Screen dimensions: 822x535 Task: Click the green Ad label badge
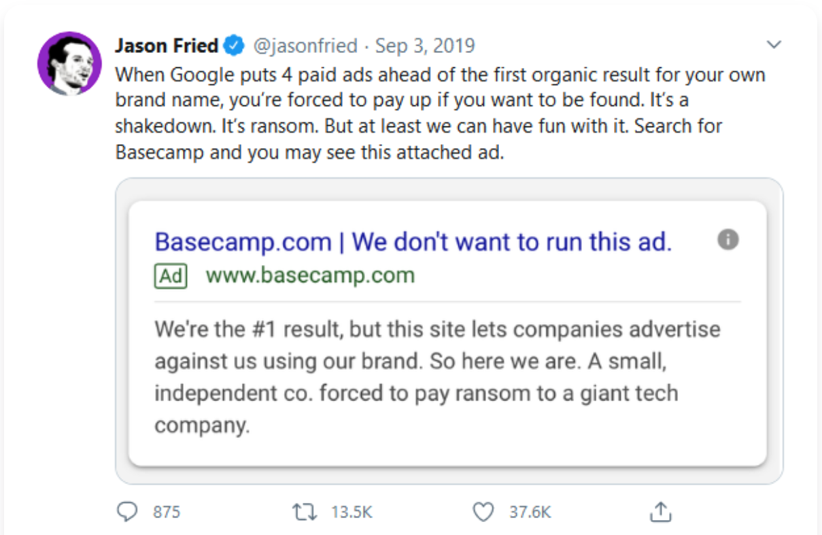pyautogui.click(x=171, y=276)
